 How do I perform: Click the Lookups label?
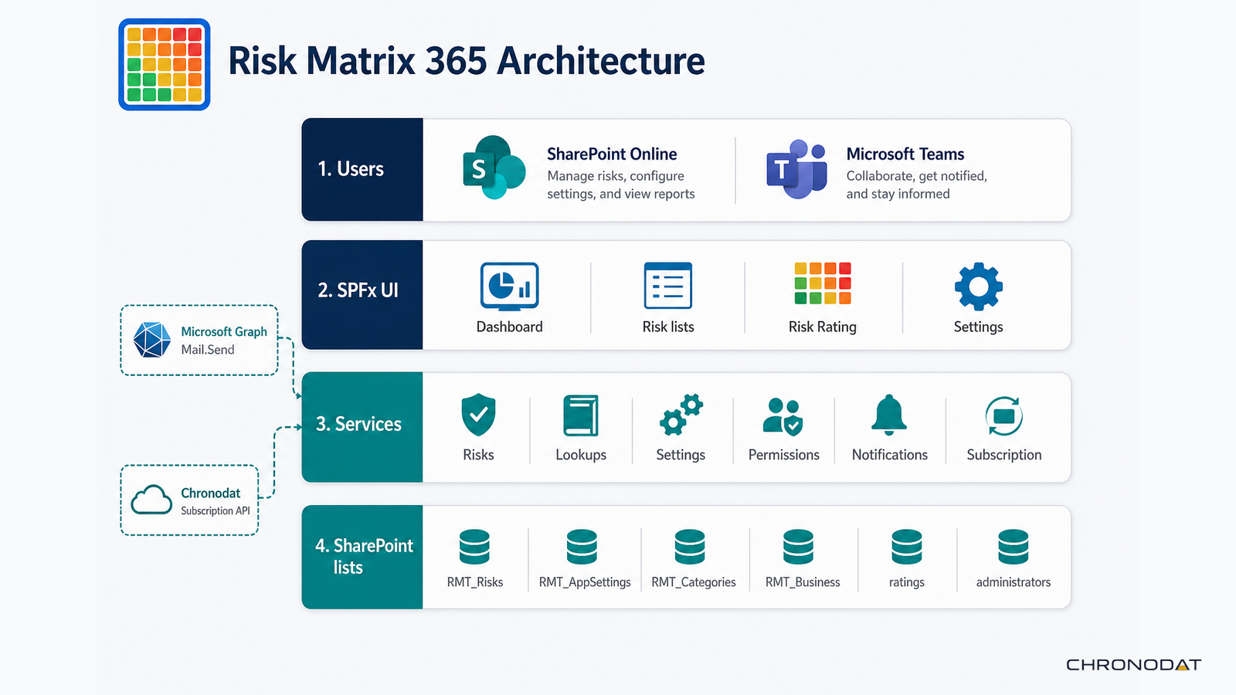pos(581,456)
